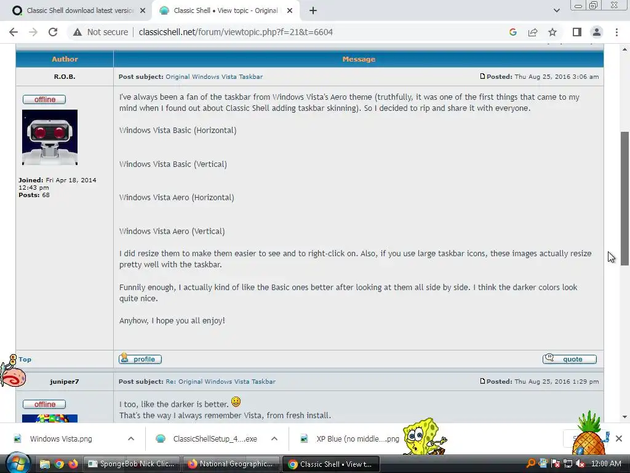630x473 pixels.
Task: Expand options for ClassicShellSetup download
Action: coord(274,439)
